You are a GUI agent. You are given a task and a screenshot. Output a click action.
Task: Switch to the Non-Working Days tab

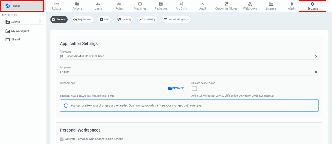point(176,19)
